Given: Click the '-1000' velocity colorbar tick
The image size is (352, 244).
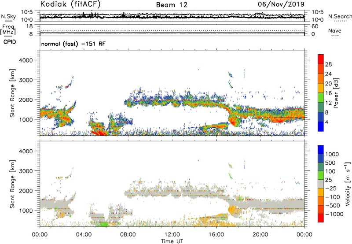Looking at the screenshot, I should click(x=334, y=214).
